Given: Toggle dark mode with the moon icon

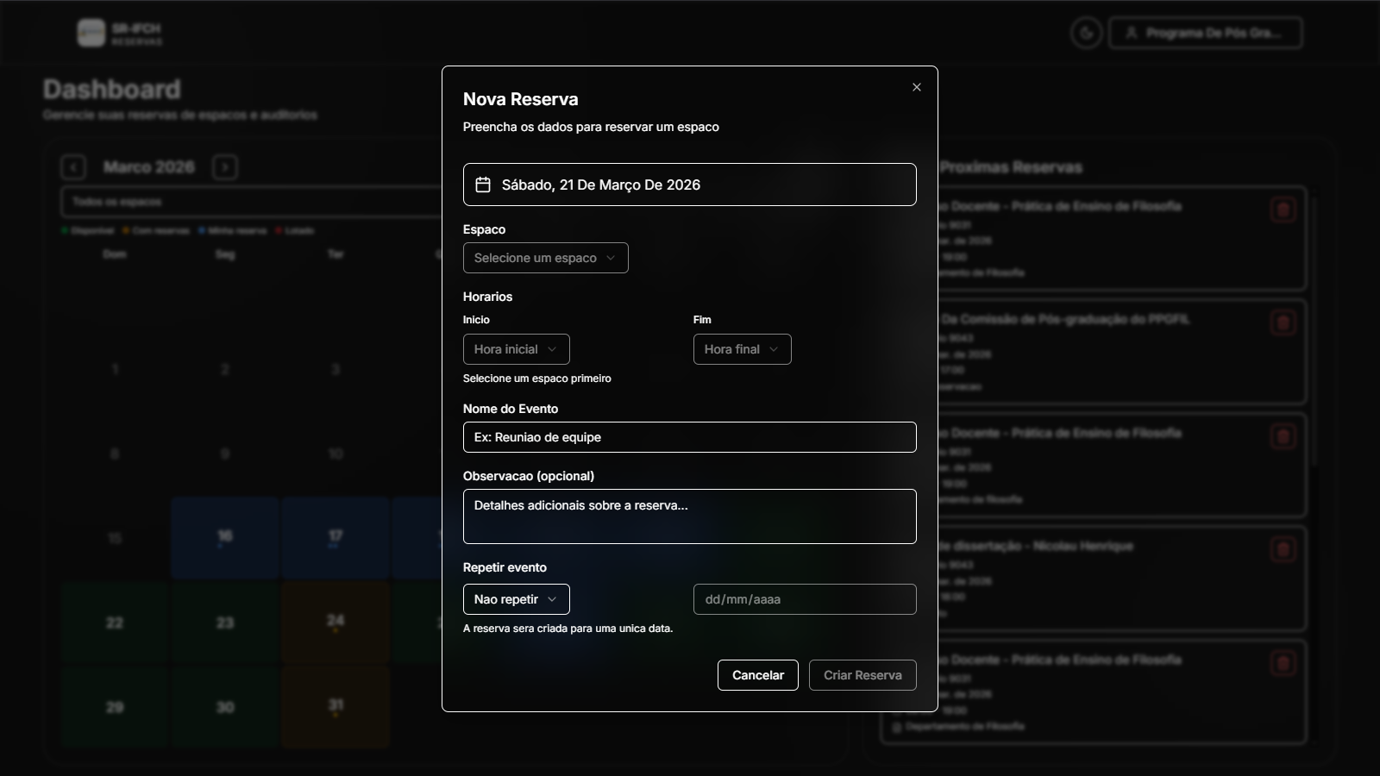Looking at the screenshot, I should [x=1086, y=34].
